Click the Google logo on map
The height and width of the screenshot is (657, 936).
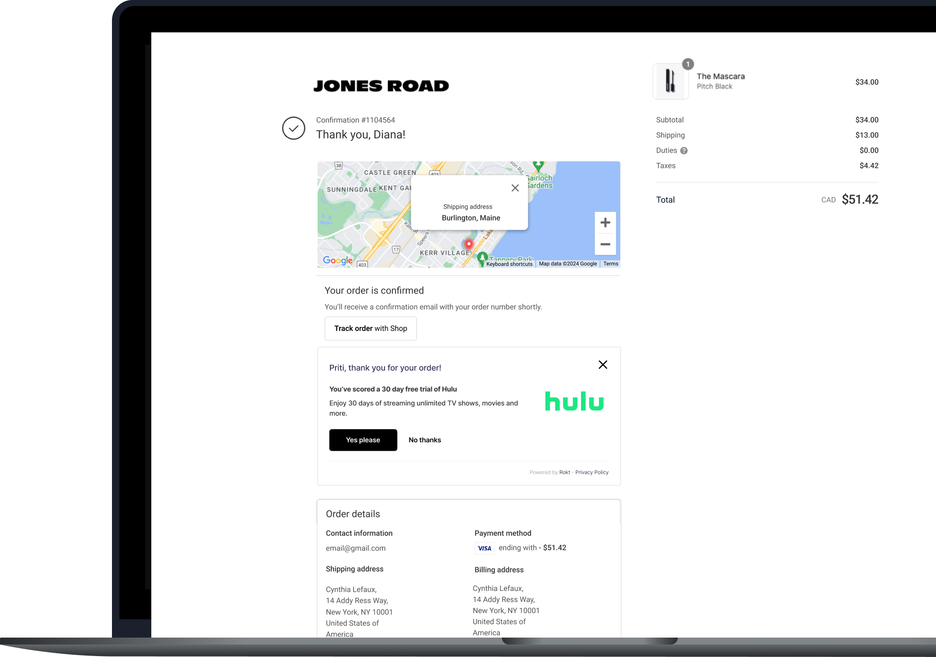[338, 260]
